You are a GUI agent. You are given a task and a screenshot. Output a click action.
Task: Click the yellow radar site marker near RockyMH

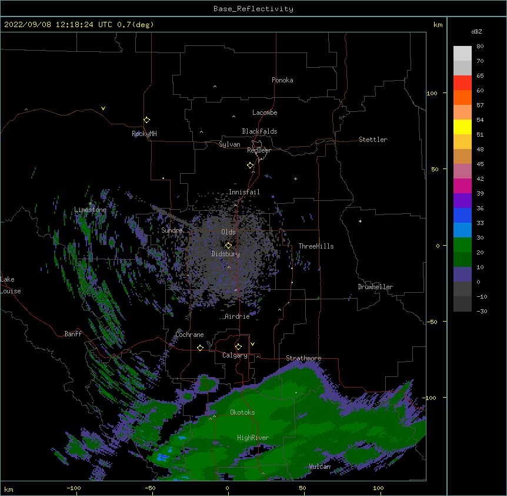tap(147, 120)
